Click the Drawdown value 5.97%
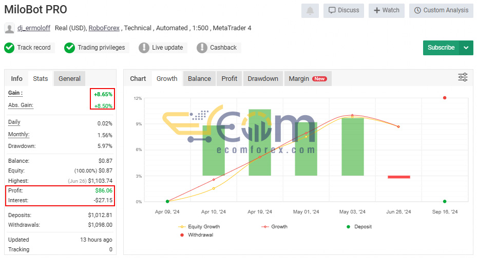Screen dimensions: 477x258 tap(105, 146)
